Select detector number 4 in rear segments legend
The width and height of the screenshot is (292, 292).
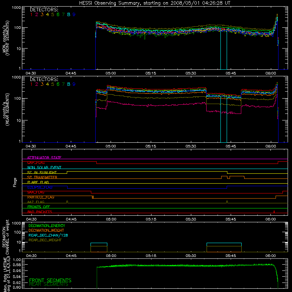click(47, 84)
